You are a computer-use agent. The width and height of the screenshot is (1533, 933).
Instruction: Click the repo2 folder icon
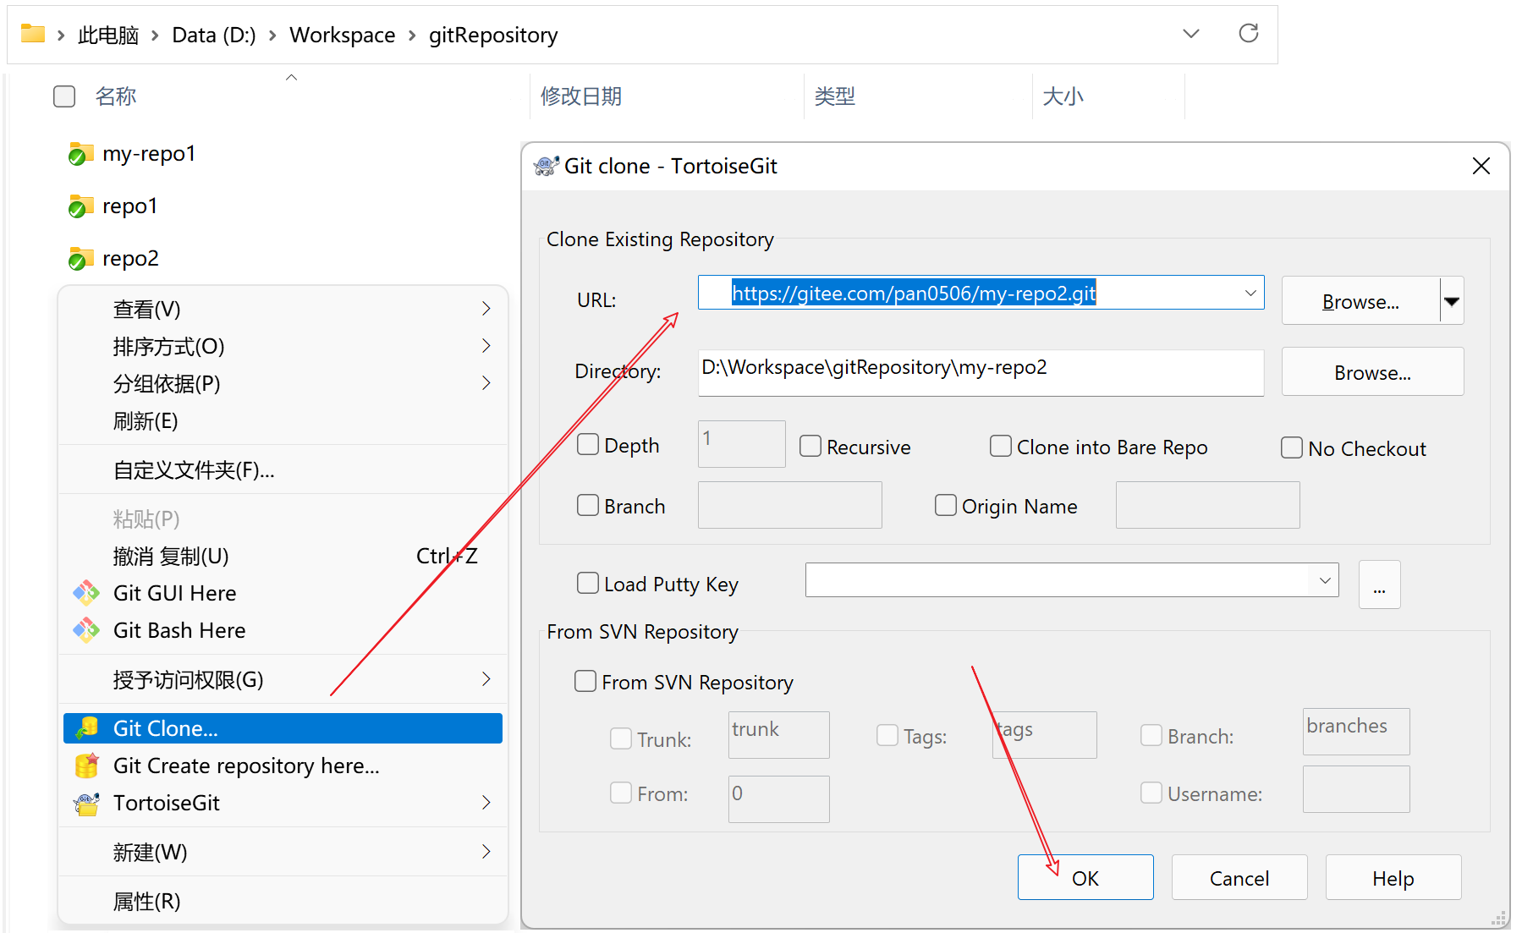coord(80,259)
